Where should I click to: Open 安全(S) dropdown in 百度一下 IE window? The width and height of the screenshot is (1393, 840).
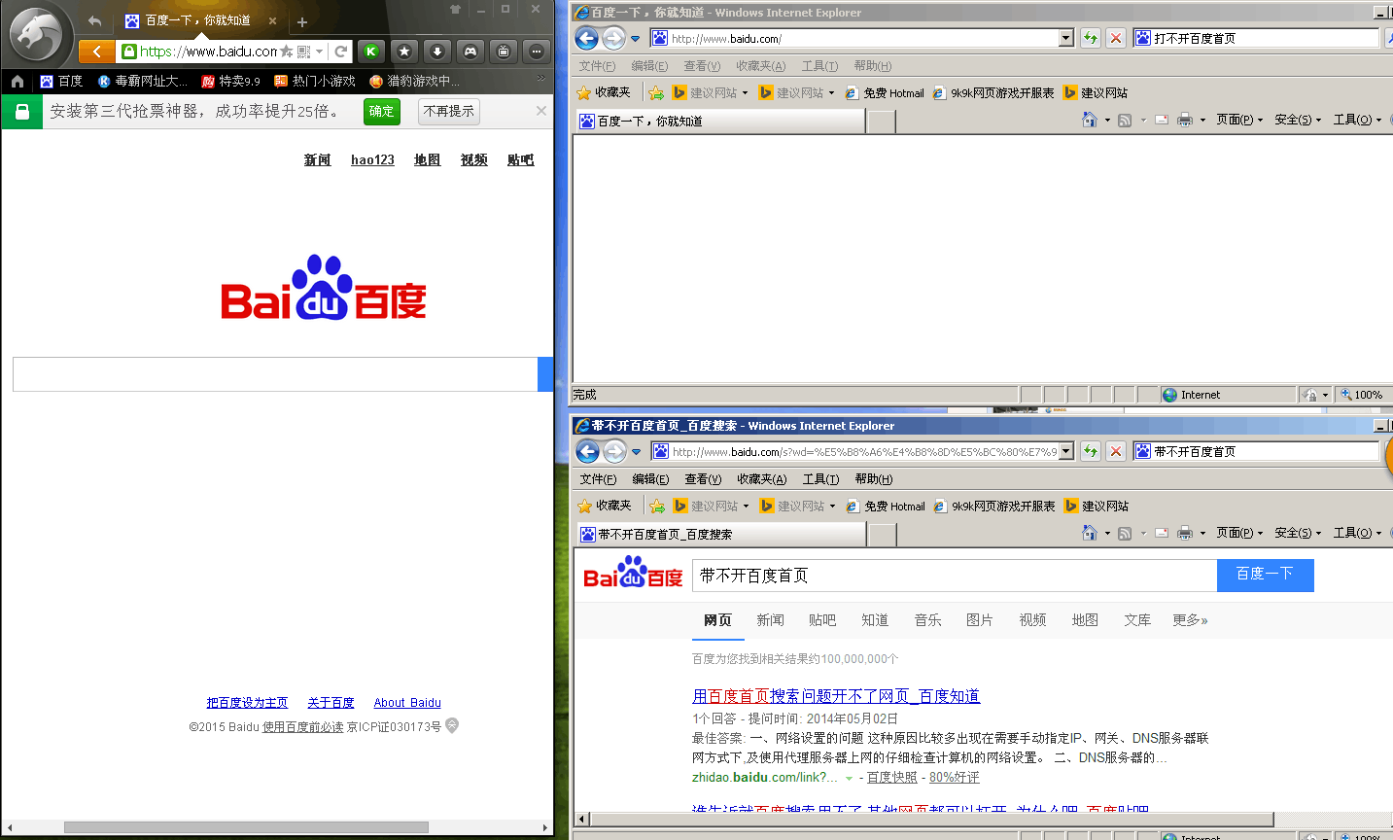click(x=1298, y=120)
